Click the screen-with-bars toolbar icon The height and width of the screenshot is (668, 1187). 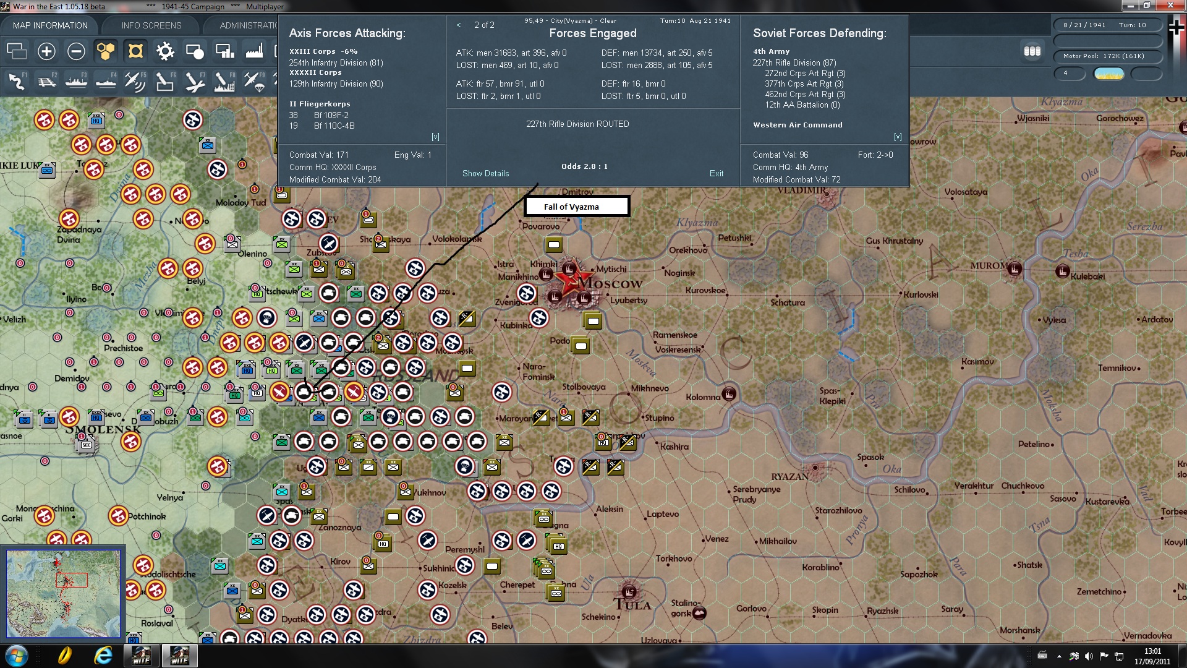(224, 51)
